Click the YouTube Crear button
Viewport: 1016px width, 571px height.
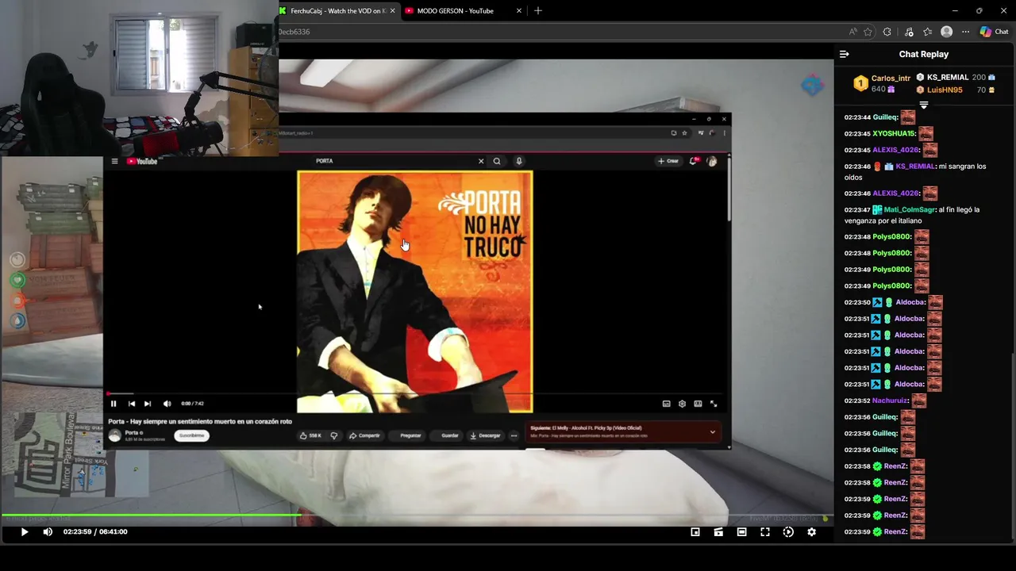pyautogui.click(x=668, y=161)
